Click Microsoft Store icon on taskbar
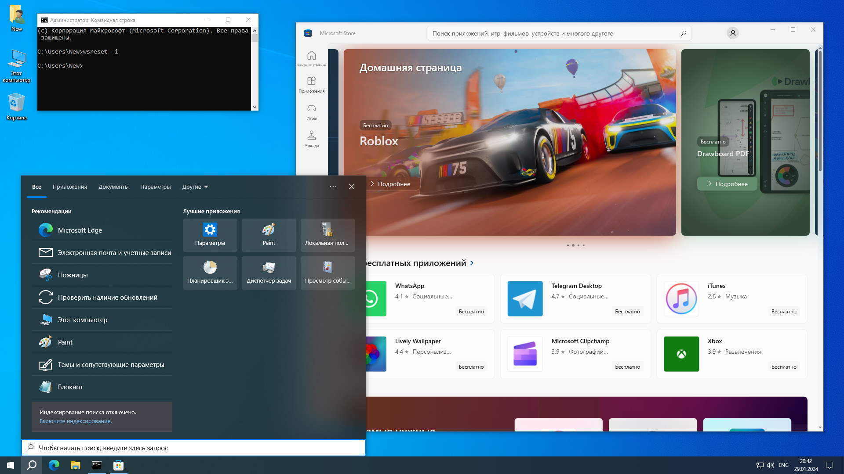This screenshot has height=474, width=844. [x=118, y=465]
